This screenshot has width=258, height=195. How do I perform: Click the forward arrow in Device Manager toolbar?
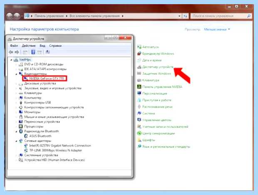pos(17,52)
